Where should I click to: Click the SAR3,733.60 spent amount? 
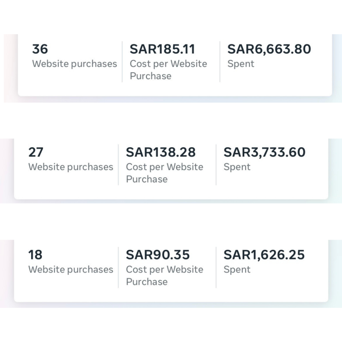click(265, 152)
